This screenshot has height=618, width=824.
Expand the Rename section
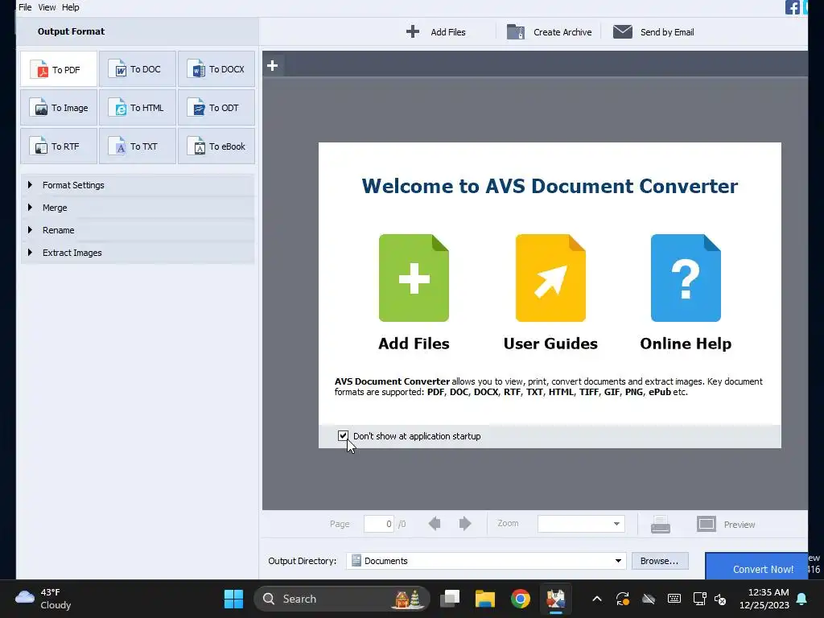[138, 230]
